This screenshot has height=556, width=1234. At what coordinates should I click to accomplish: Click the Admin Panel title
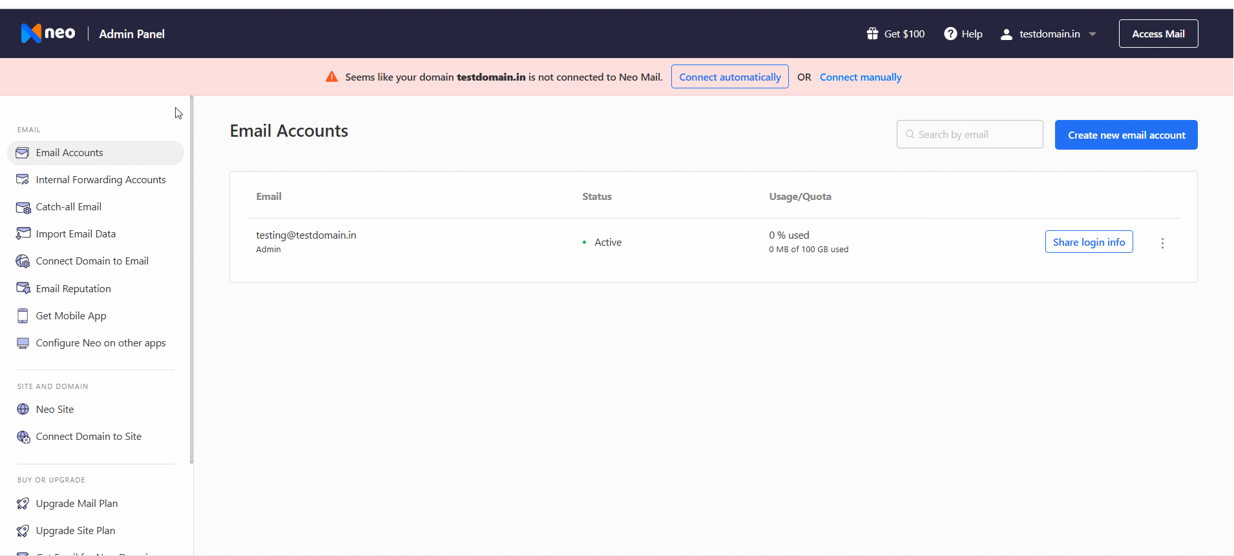132,34
